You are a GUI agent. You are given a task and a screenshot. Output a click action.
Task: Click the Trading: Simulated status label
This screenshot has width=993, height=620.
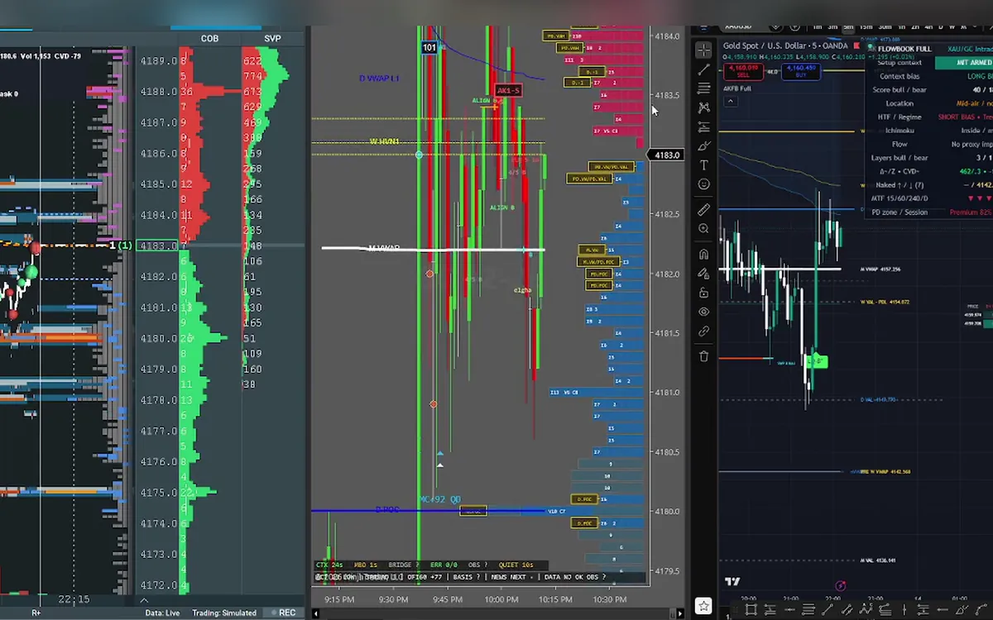[224, 613]
